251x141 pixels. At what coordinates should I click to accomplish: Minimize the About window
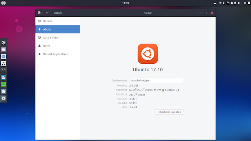click(201, 13)
